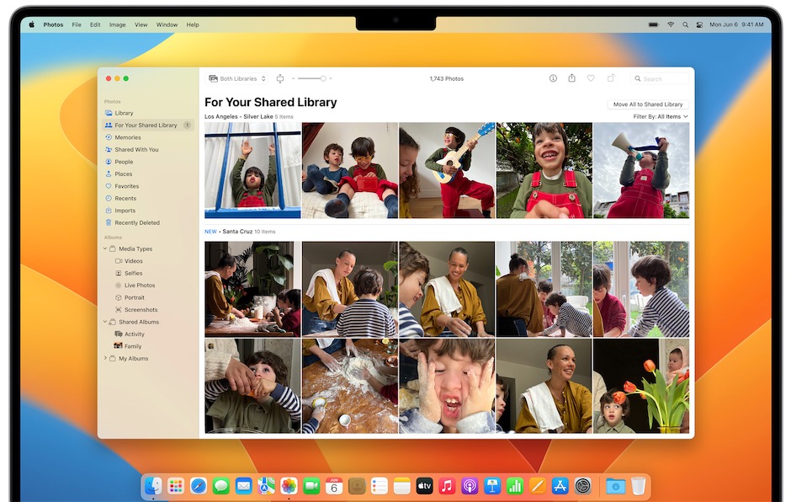Select photo with orange tulips

click(640, 386)
